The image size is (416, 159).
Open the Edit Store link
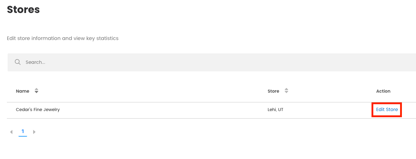[387, 110]
